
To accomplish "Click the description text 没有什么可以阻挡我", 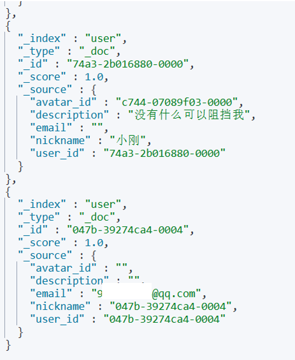I will click(189, 115).
